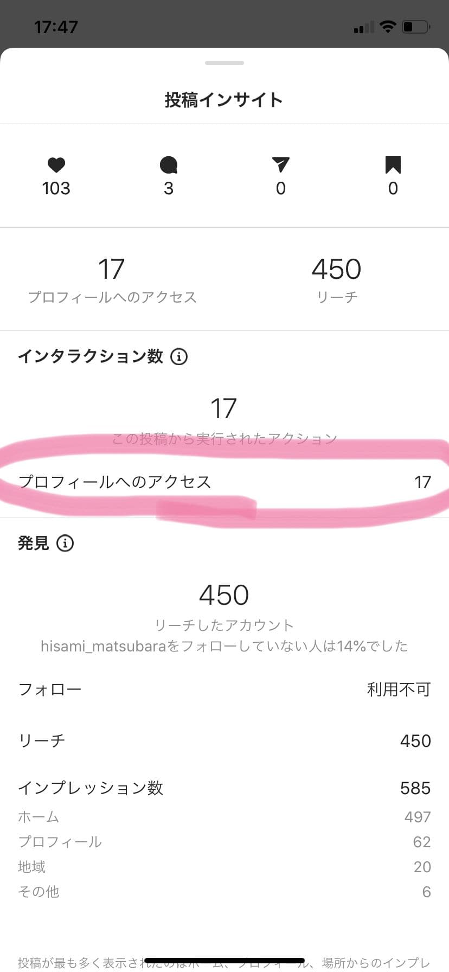
Task: Tap the その他 impressions row
Action: 224,891
